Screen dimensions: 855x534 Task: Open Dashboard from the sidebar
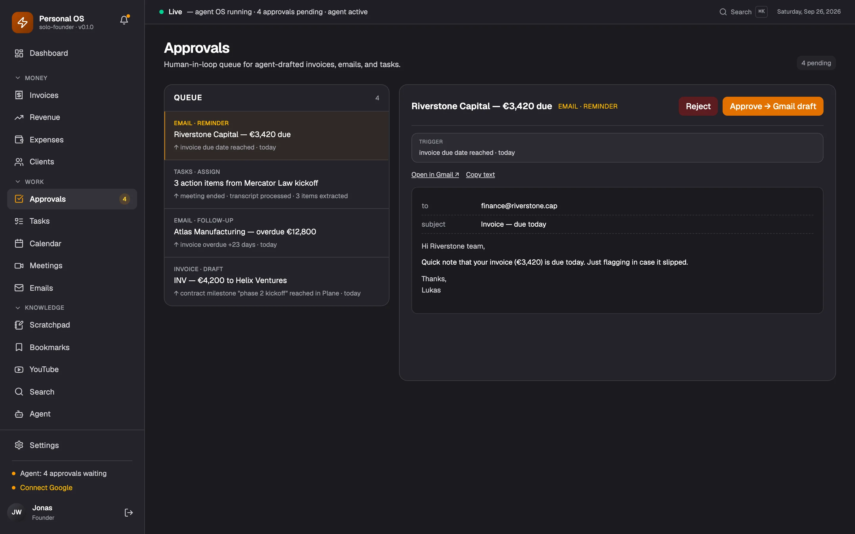(x=72, y=53)
